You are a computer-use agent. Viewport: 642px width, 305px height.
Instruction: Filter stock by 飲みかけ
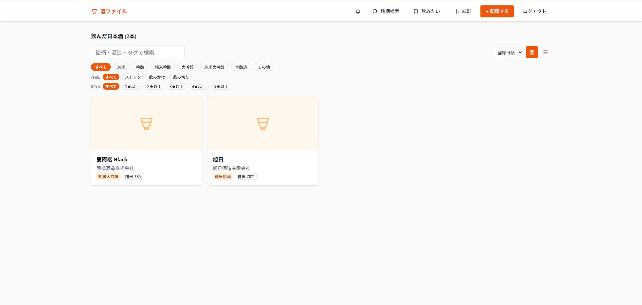pyautogui.click(x=157, y=77)
